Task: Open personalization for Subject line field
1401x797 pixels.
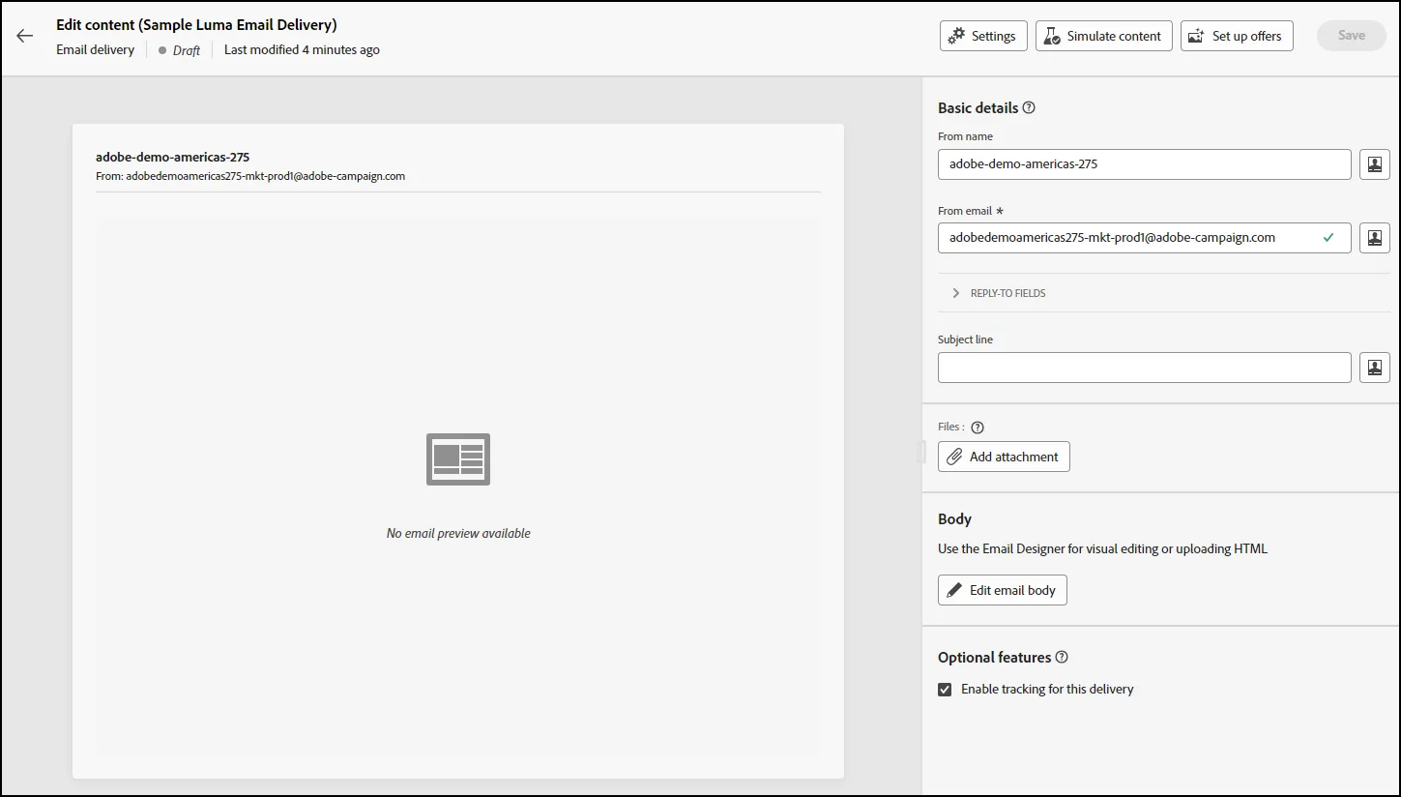Action: click(1374, 368)
